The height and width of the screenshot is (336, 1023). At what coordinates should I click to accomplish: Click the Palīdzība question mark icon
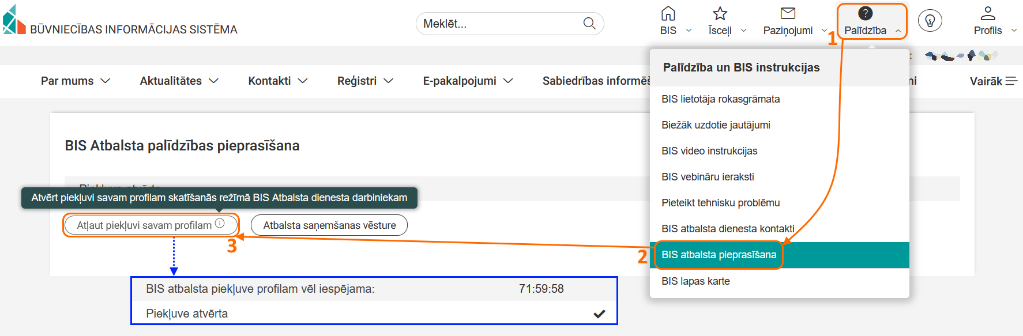(x=865, y=13)
